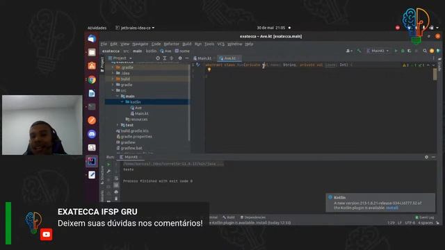
Task: Toggle the Gradle side tool tab
Action: 439,65
